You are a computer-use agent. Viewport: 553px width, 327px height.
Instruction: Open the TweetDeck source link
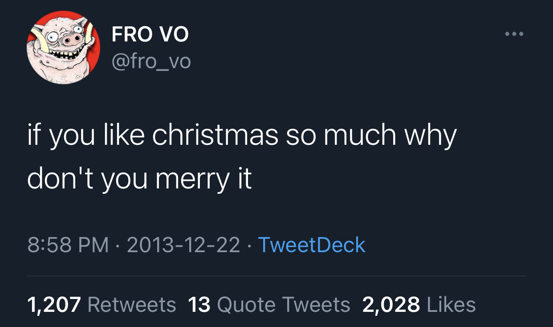[312, 245]
